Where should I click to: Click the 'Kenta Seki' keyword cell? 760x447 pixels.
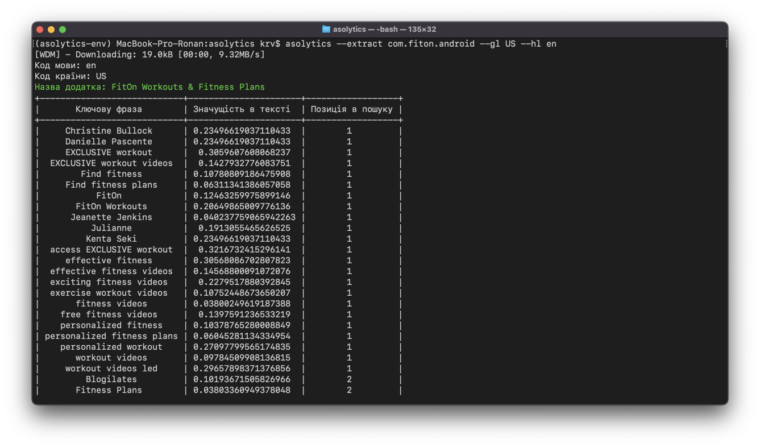coord(111,239)
